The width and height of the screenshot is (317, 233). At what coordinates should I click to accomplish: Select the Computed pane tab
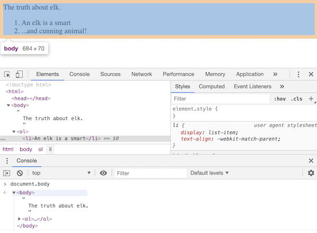pyautogui.click(x=212, y=87)
